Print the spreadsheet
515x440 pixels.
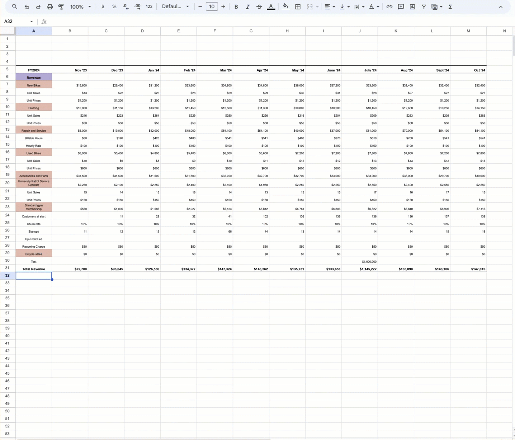(50, 6)
